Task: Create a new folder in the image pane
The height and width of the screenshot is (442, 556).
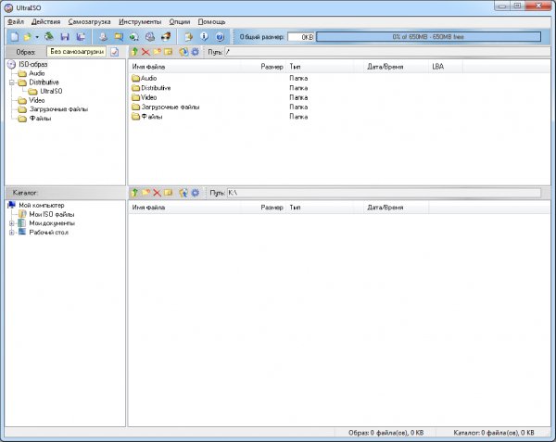Action: click(x=158, y=52)
